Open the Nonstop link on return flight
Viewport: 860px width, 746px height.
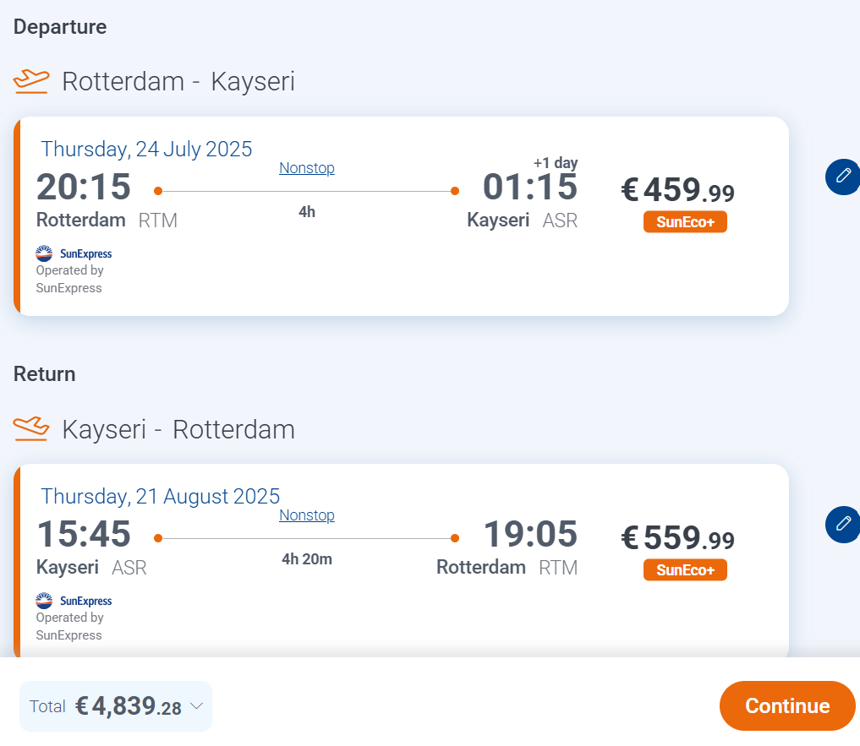point(307,515)
